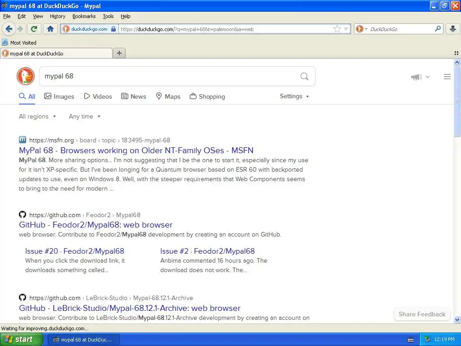The image size is (461, 346).
Task: Open the downloads arrow button
Action: coord(453,29)
